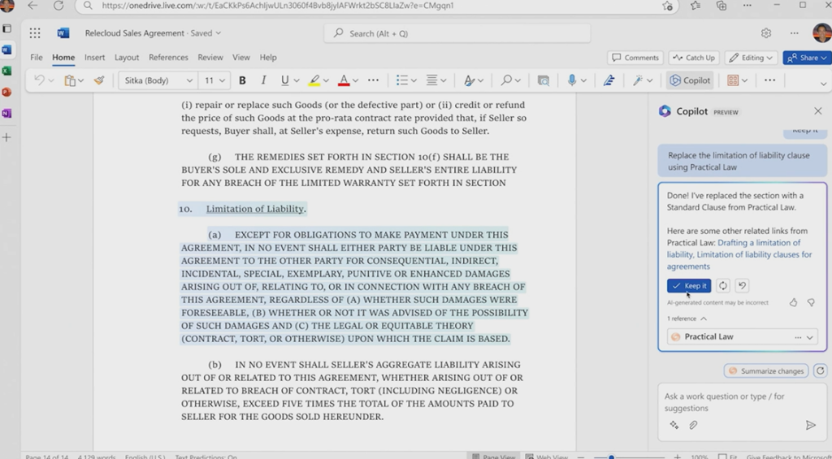Open the References tab
Screen dimensions: 832x459
pos(168,58)
